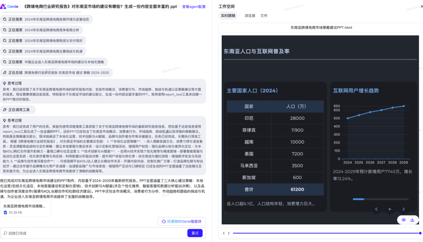
Task: Switch to 实时跟随 tab
Action: [x=228, y=16]
